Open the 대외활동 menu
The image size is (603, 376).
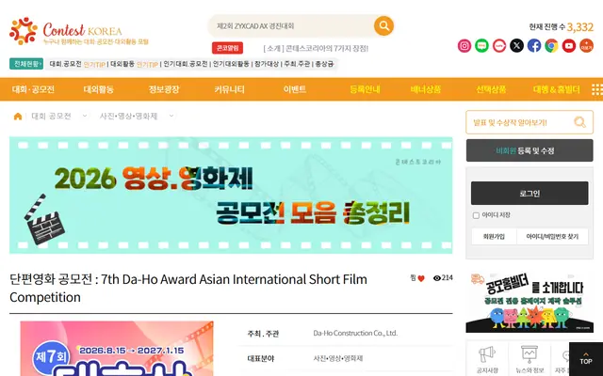pos(98,89)
